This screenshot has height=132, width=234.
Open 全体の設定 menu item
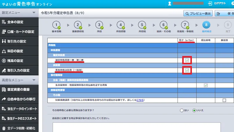pyautogui.click(x=19, y=22)
